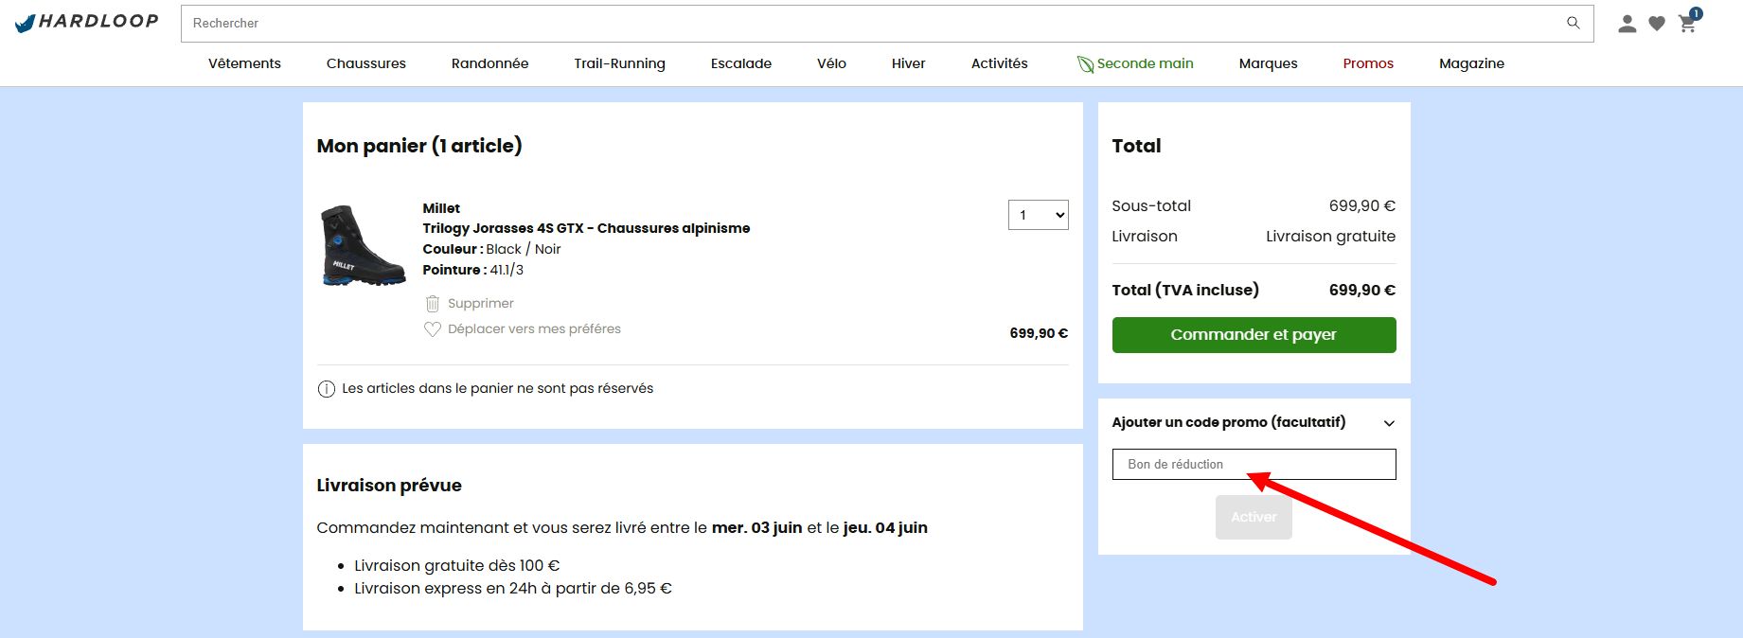
Task: Open the wishlist heart icon in header
Action: 1657,24
